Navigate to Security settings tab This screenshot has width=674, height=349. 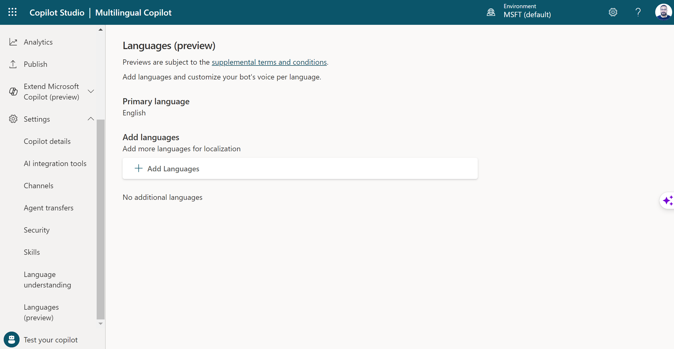(x=37, y=229)
